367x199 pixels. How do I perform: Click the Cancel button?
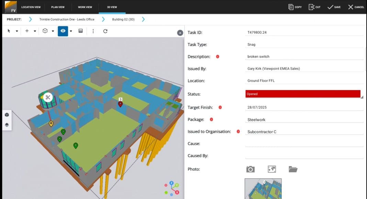356,7
